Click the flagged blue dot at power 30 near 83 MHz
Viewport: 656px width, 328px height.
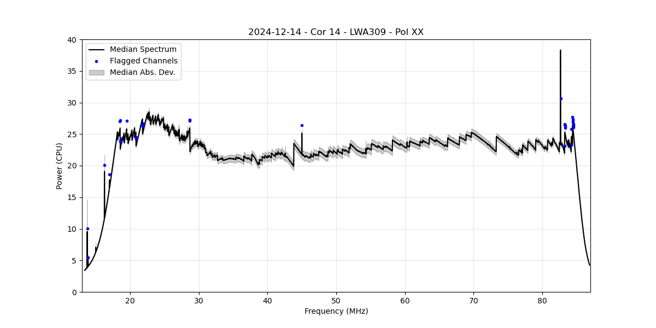[561, 98]
